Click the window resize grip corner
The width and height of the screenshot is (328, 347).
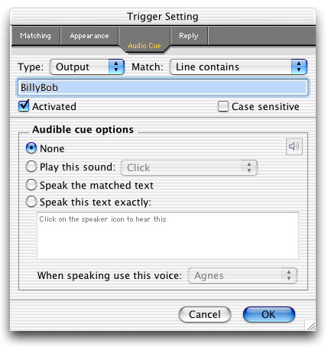310,326
